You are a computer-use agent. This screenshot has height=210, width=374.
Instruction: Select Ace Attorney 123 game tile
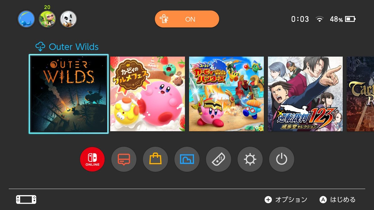(305, 94)
